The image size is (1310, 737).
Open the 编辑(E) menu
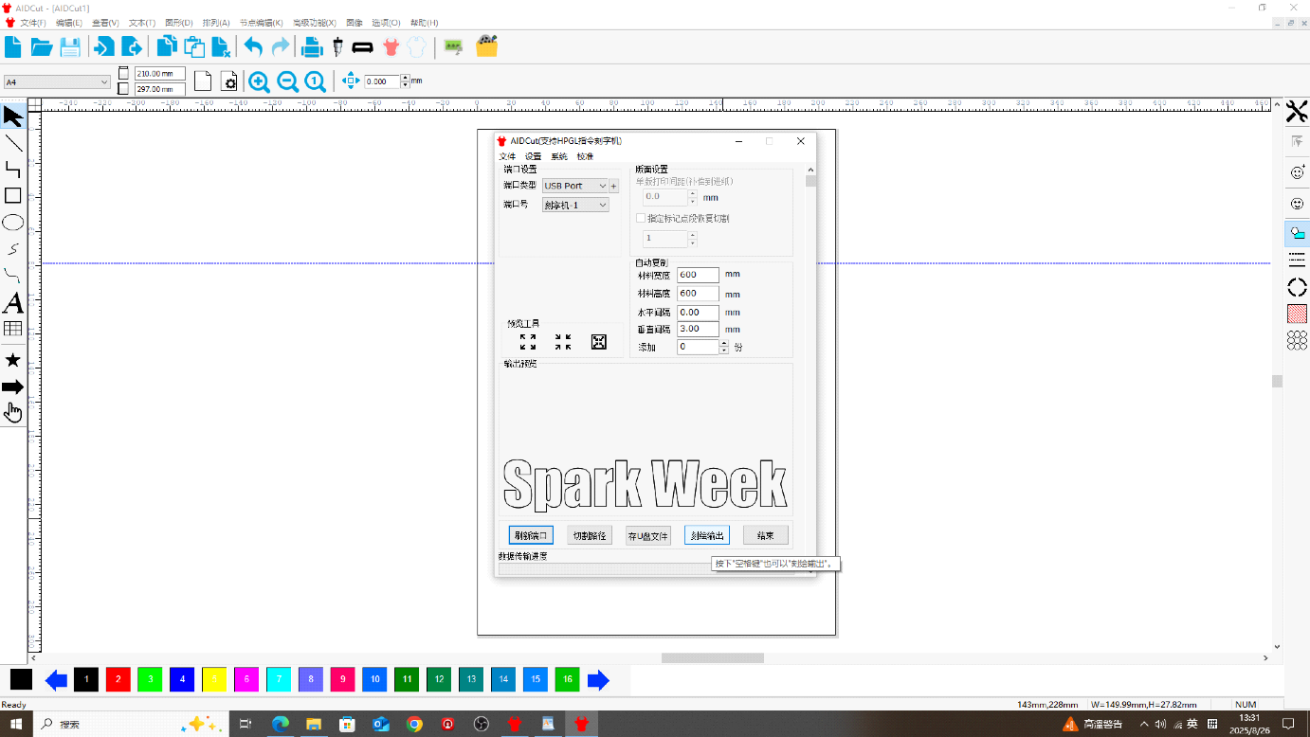pos(68,22)
